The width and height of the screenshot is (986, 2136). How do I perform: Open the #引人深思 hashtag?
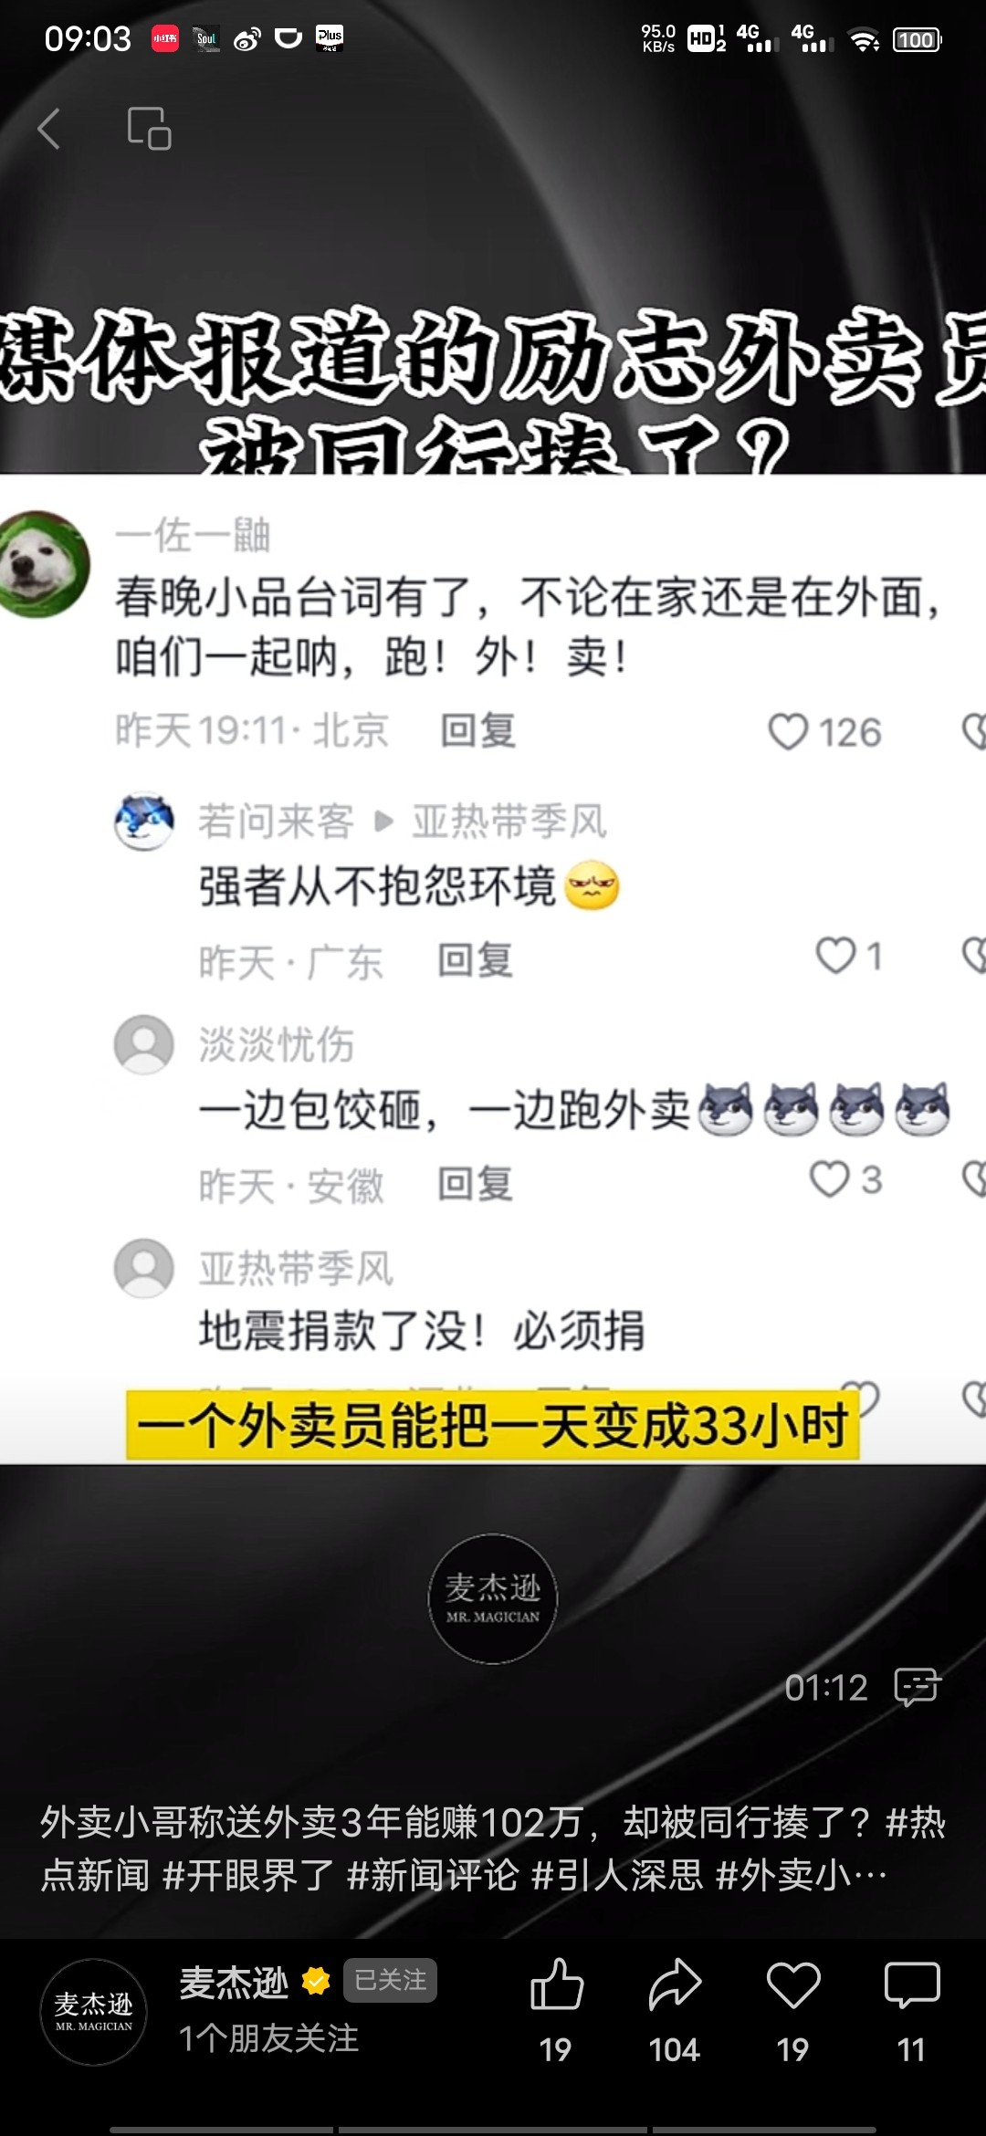[x=617, y=1875]
